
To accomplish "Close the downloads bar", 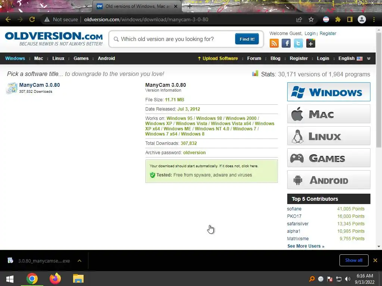I will click(375, 260).
